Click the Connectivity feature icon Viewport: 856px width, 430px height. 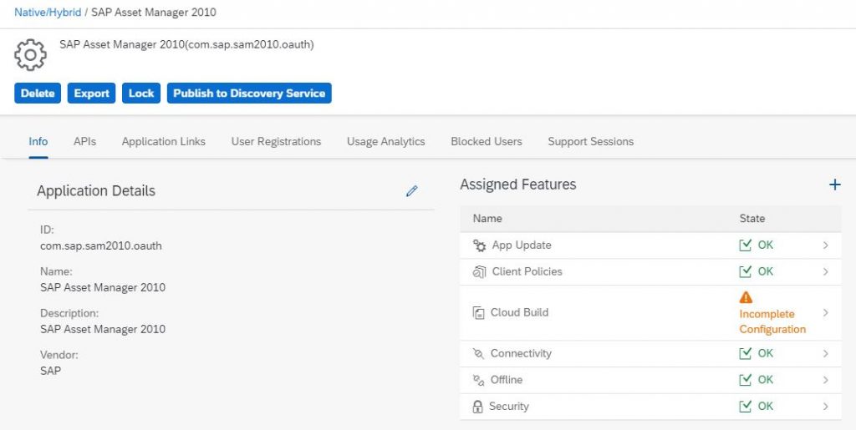478,354
